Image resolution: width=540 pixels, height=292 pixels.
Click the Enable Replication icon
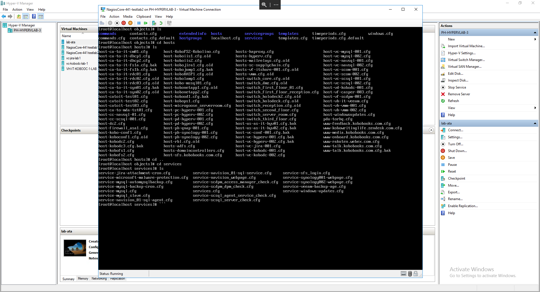pyautogui.click(x=443, y=206)
